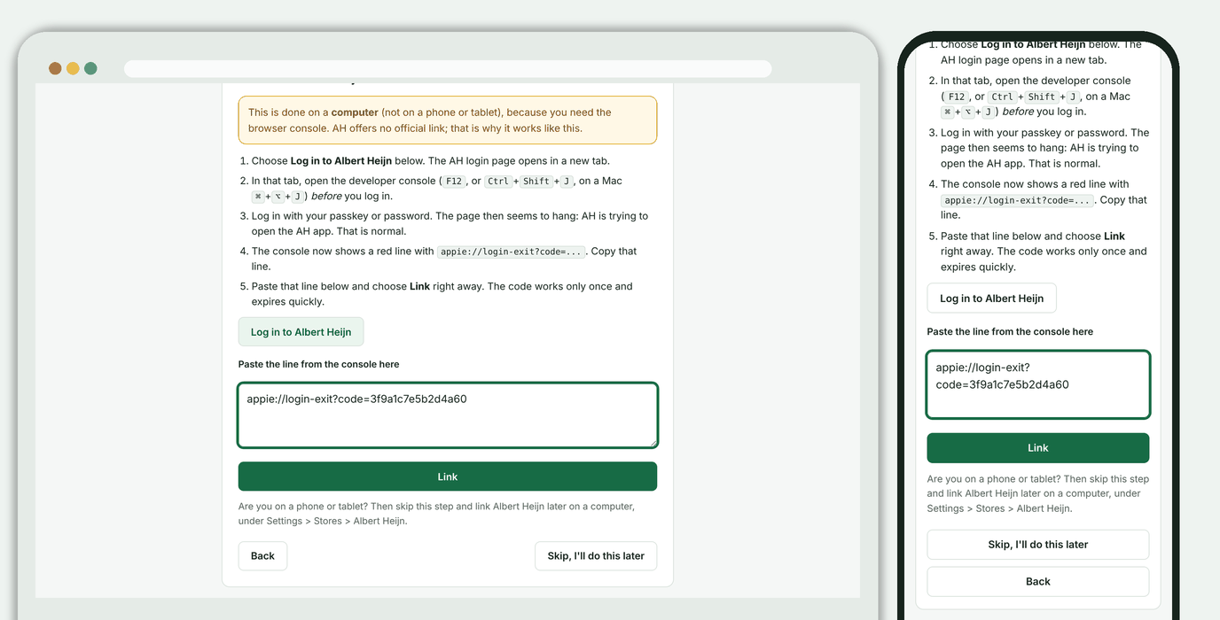This screenshot has height=620, width=1220.
Task: Focus the console line textarea in phone view
Action: [1038, 384]
